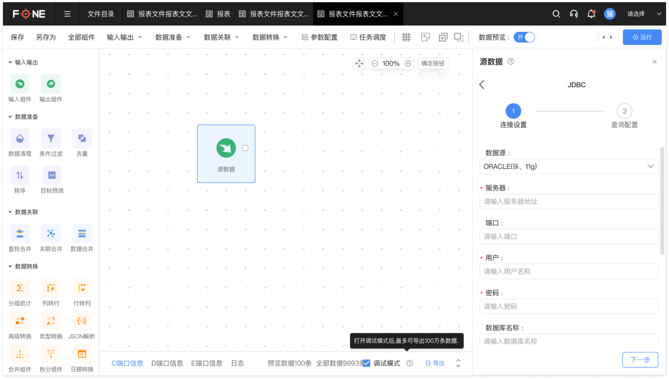Switch to the D端口信息 tab

[167, 363]
